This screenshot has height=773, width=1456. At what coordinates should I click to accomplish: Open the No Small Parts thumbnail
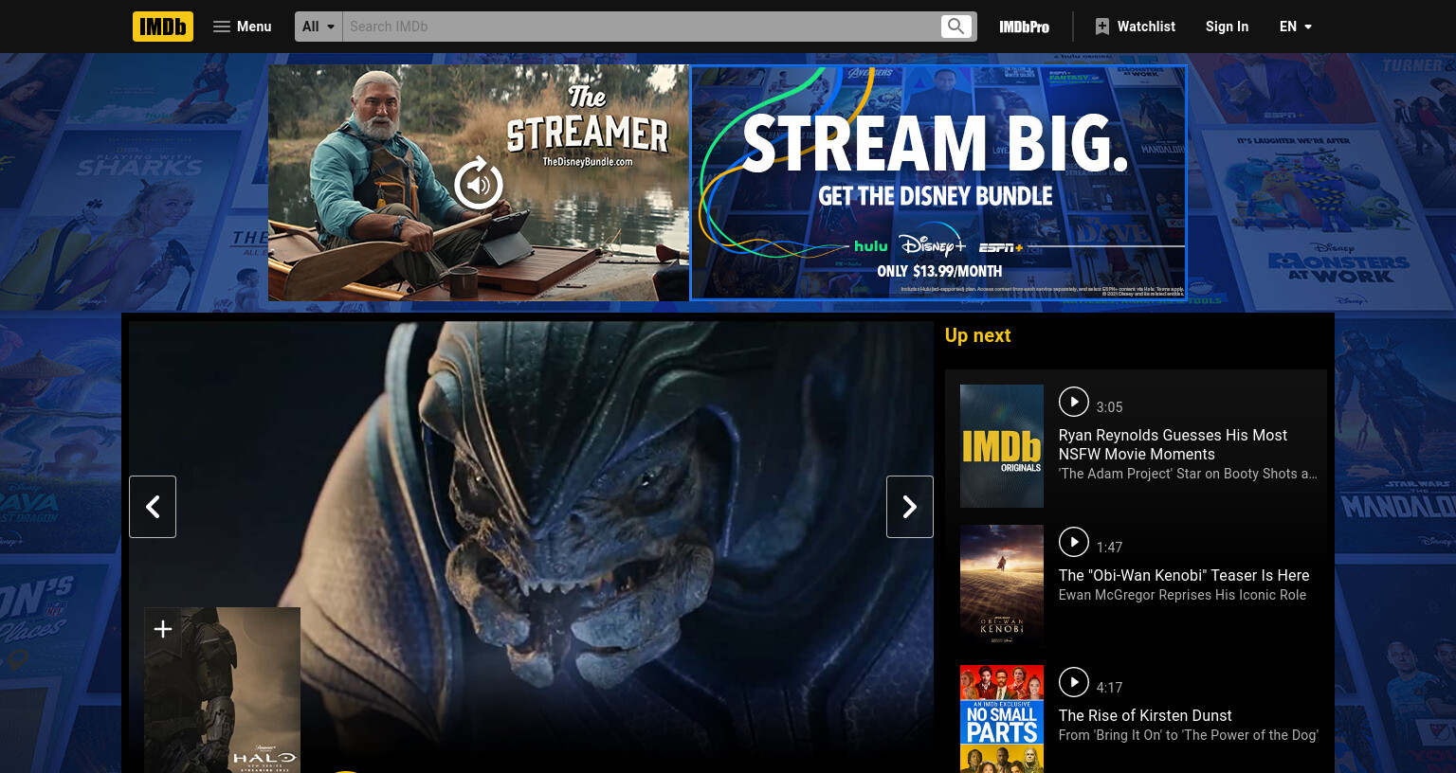(1002, 719)
